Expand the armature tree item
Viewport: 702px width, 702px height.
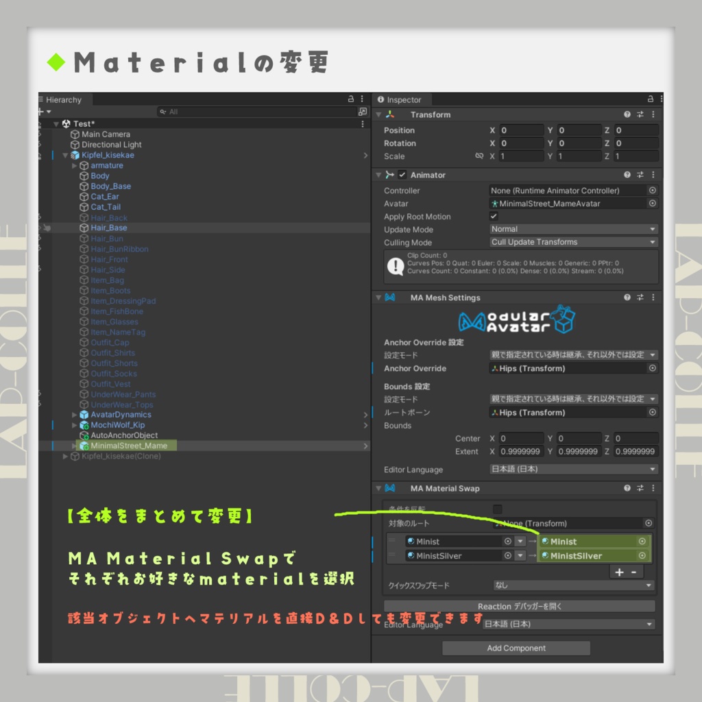pos(74,166)
